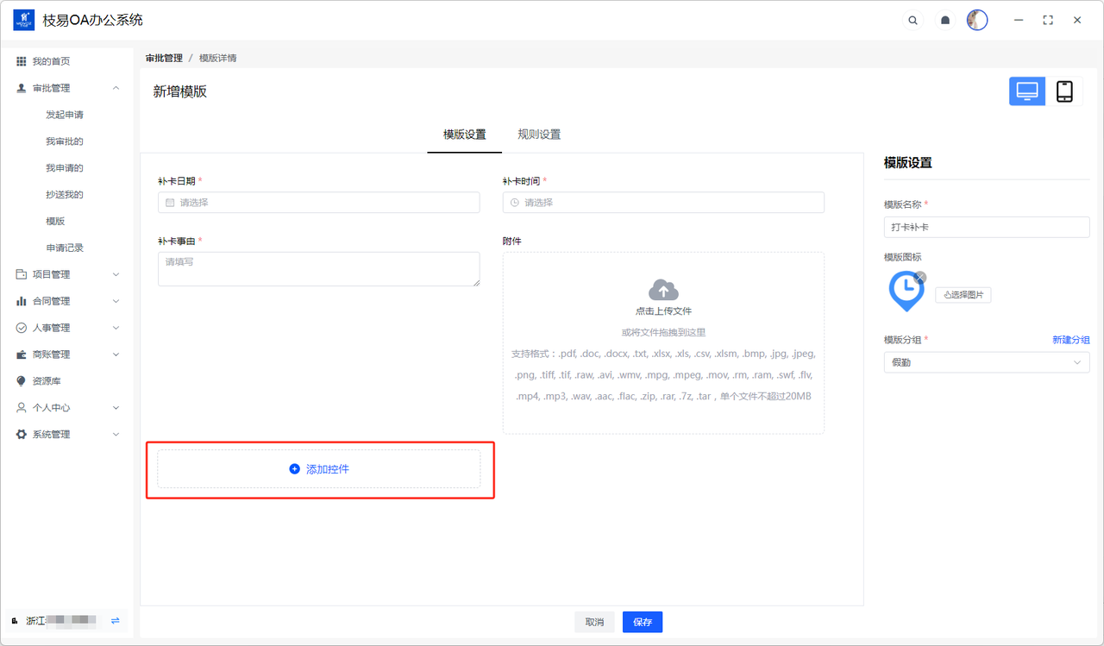The height and width of the screenshot is (646, 1104).
Task: Click the 保存 button
Action: [x=643, y=622]
